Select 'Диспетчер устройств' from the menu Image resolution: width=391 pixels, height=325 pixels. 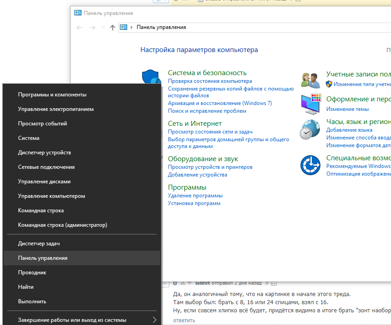[44, 153]
